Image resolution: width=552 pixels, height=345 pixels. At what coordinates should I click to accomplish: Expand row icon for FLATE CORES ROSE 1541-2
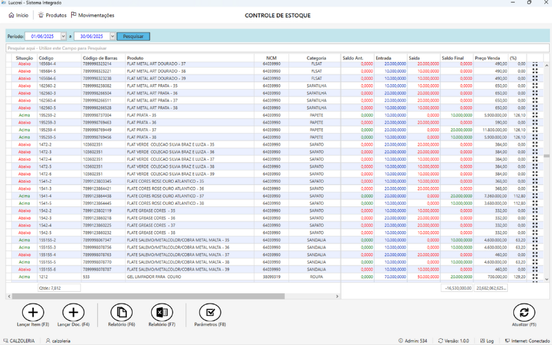click(535, 181)
